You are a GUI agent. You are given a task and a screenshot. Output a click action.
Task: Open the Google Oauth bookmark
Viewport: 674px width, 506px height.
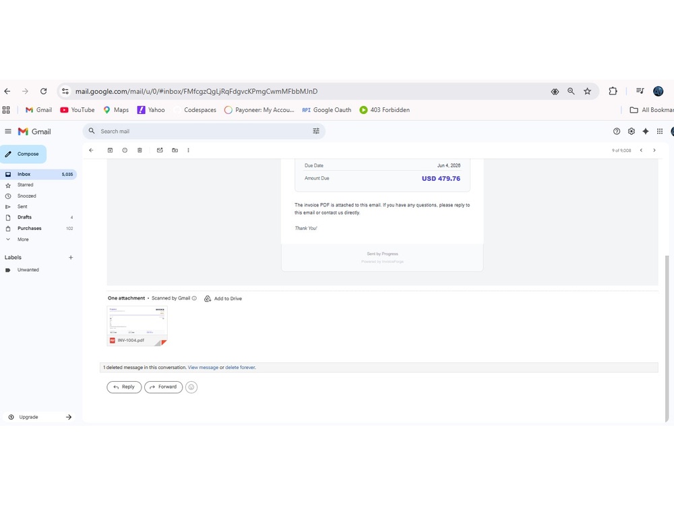(x=327, y=110)
